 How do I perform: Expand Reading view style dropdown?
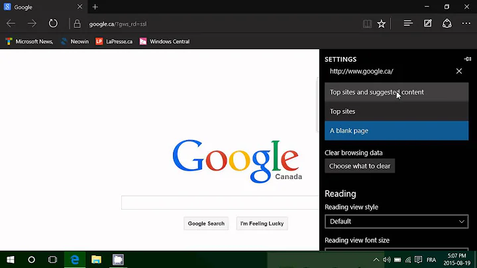coord(396,222)
